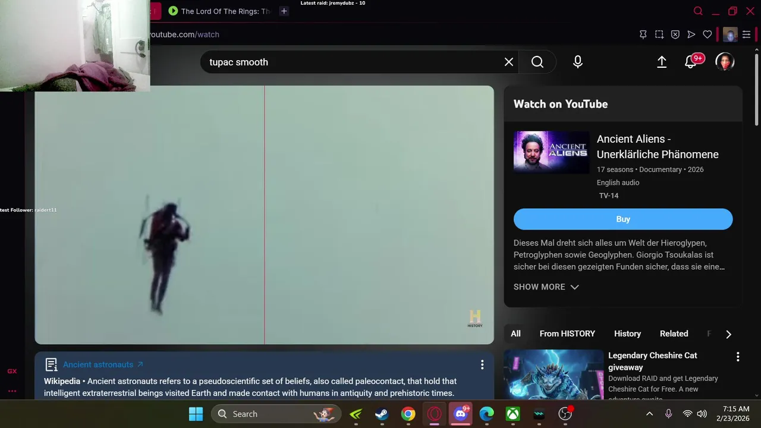Click the TV-14 rating label
The height and width of the screenshot is (428, 761).
click(x=609, y=196)
